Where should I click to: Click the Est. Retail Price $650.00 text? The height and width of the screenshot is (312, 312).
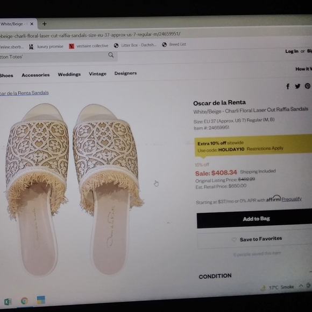[221, 186]
